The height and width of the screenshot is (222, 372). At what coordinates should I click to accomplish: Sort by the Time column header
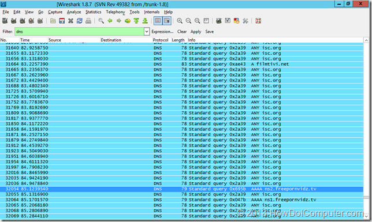point(34,40)
